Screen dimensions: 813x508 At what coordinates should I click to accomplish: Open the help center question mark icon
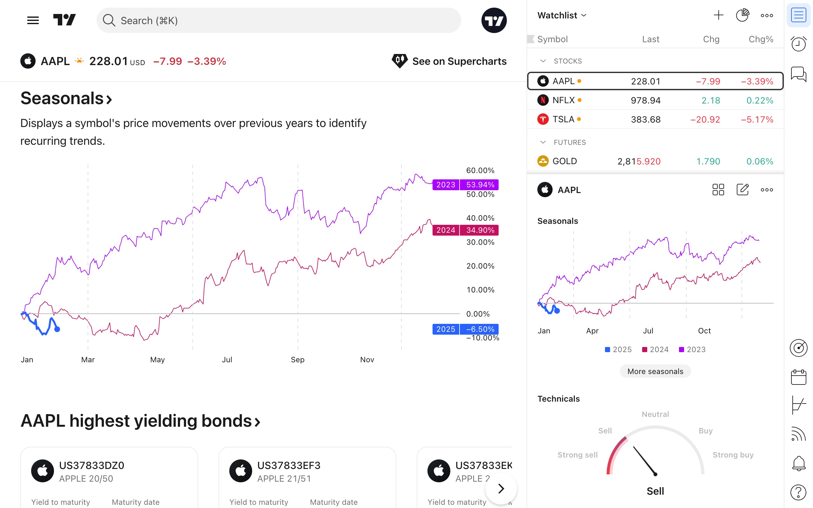click(798, 492)
